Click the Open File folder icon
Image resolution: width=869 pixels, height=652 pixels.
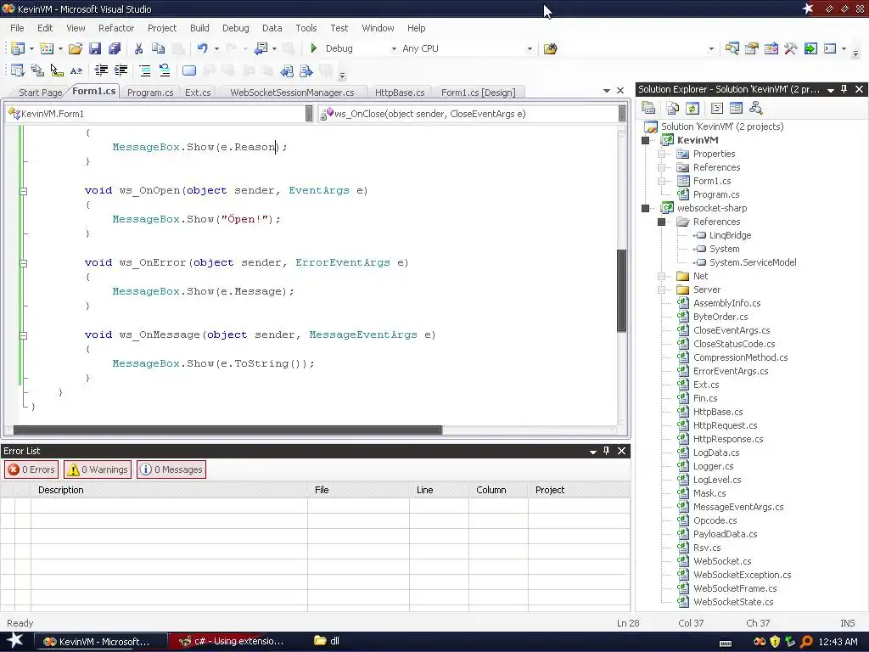(76, 48)
